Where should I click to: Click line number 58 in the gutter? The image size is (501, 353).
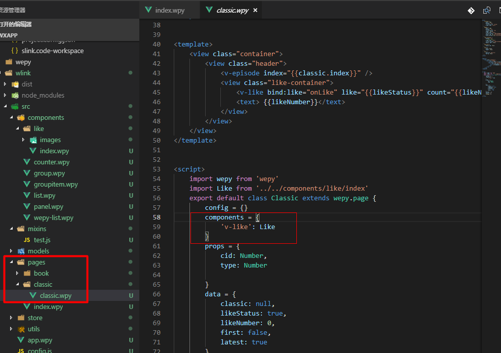pos(157,217)
